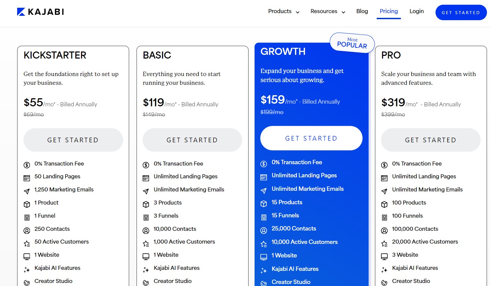Click the monitor icon beside 3 Website
Image resolution: width=490 pixels, height=286 pixels.
(x=384, y=257)
